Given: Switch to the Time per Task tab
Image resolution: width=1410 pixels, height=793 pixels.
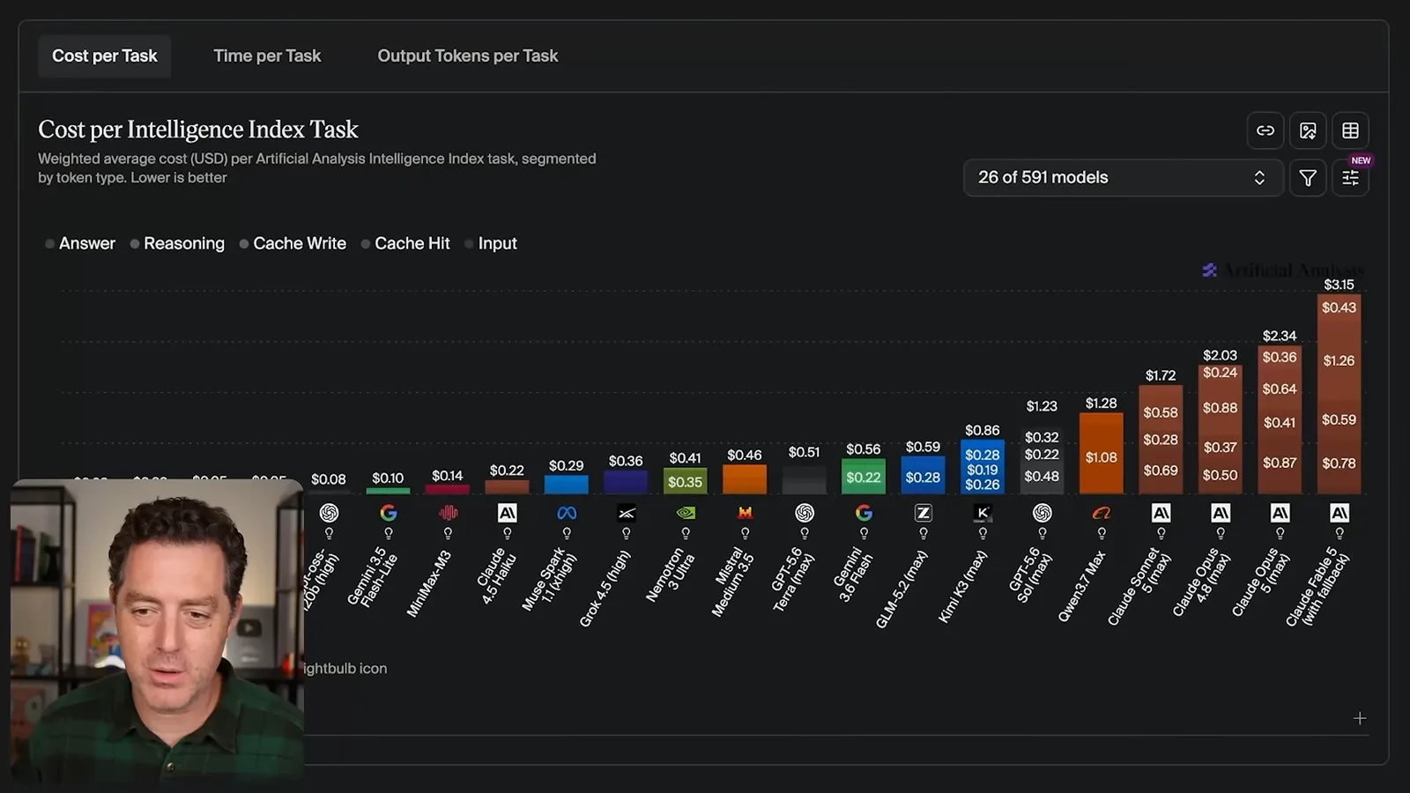Looking at the screenshot, I should pyautogui.click(x=267, y=56).
